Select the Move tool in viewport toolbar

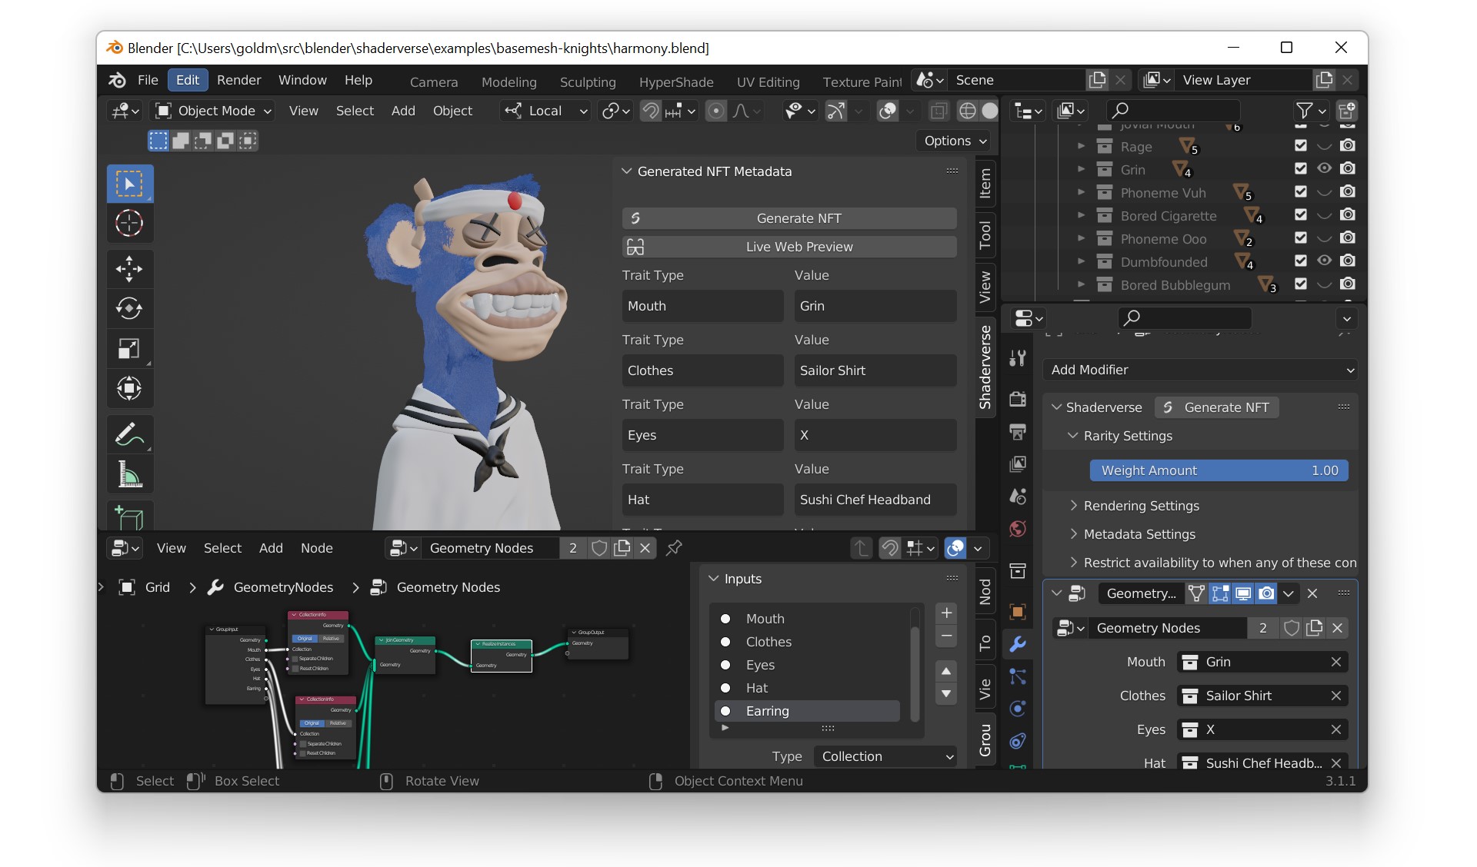coord(129,268)
